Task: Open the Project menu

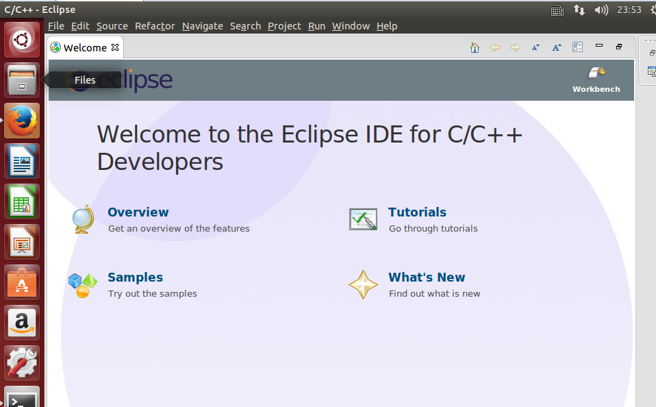Action: (284, 26)
